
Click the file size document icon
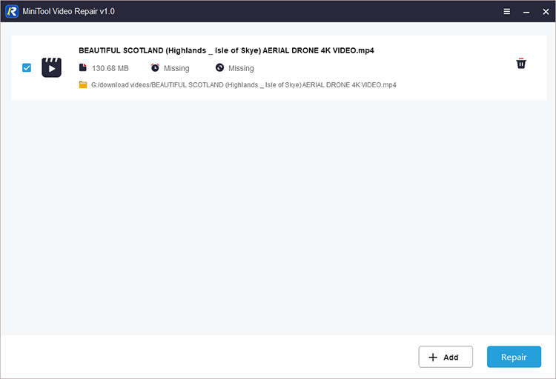click(x=83, y=68)
